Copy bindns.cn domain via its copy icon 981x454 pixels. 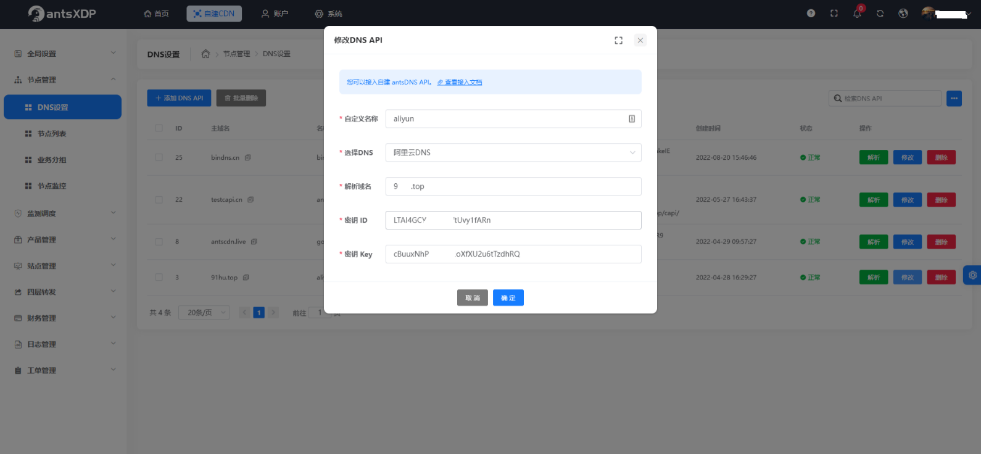pos(247,157)
